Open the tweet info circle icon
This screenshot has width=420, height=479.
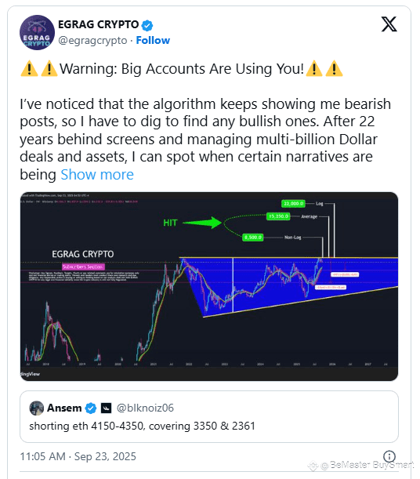[389, 456]
